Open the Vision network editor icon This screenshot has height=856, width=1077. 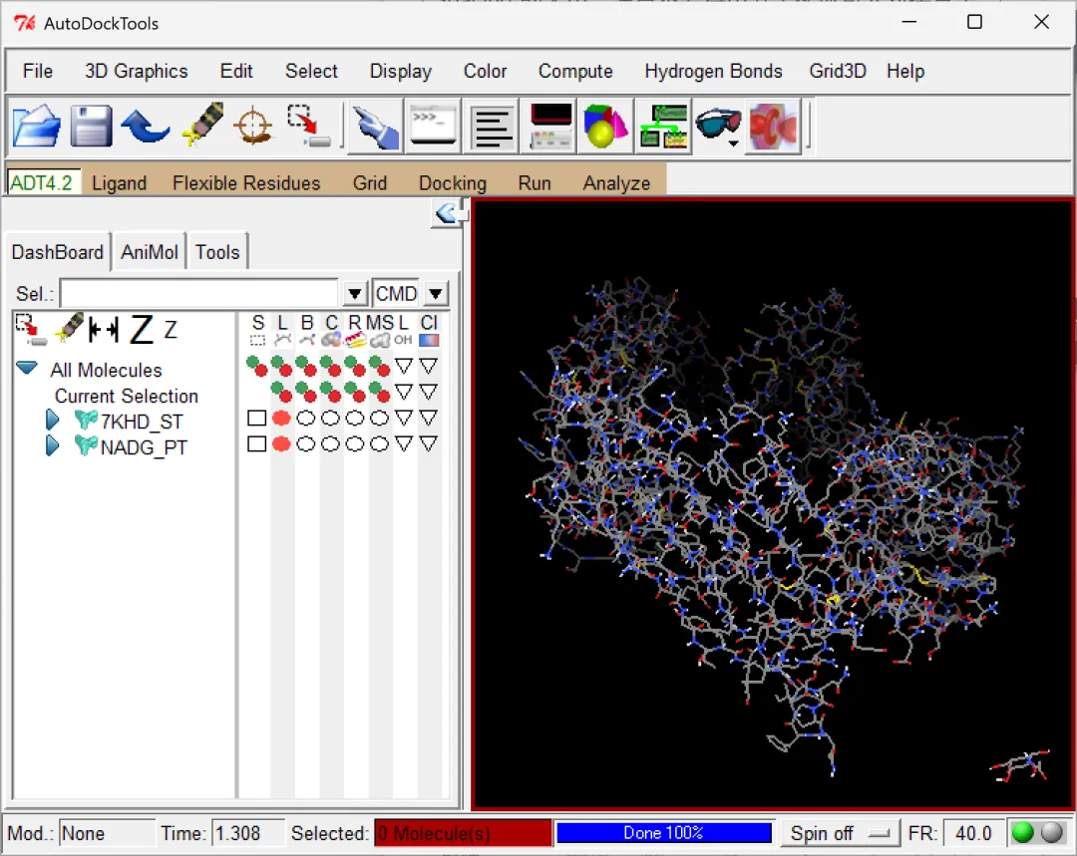[x=663, y=127]
